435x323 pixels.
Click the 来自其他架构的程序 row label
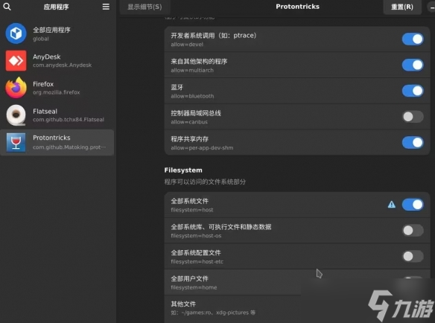199,61
